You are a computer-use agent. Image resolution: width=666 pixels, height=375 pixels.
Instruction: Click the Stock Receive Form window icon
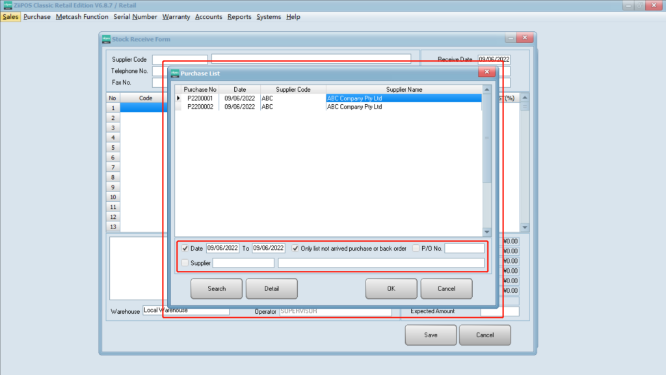pyautogui.click(x=106, y=39)
